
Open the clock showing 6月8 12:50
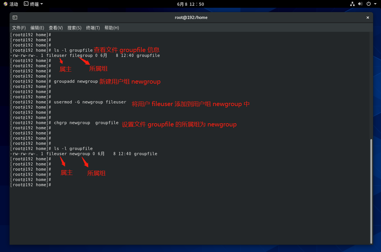click(190, 4)
